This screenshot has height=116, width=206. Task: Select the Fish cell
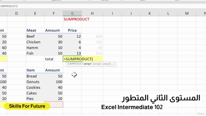35,53
